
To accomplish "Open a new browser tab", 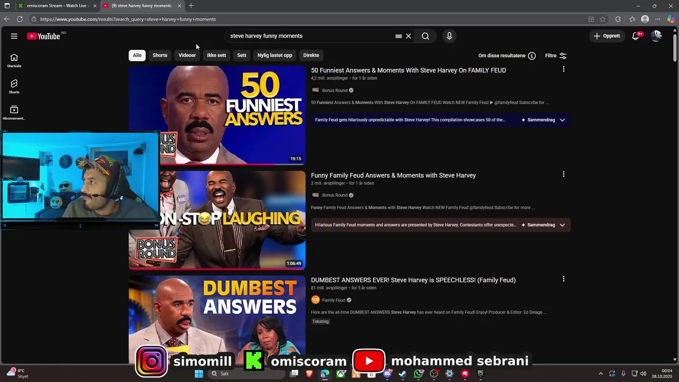I will tap(191, 6).
